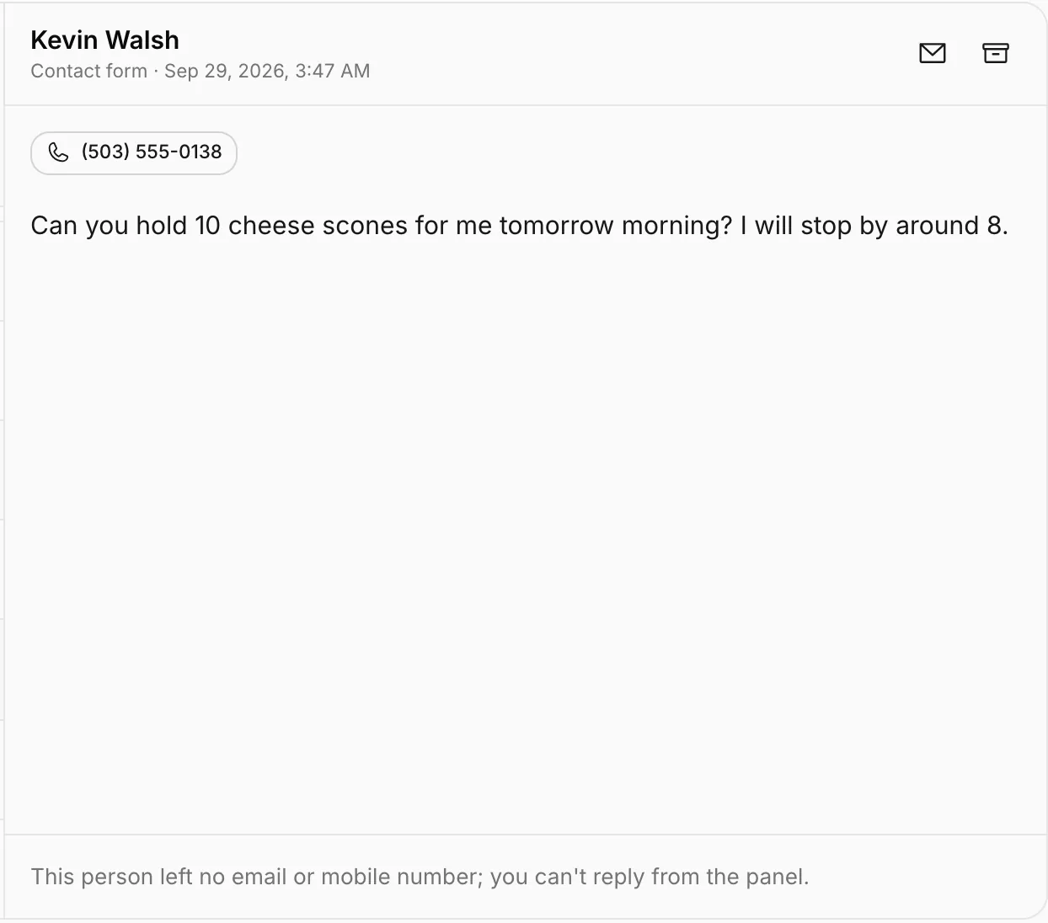Select the word "tomorrow" in the message

coord(556,226)
